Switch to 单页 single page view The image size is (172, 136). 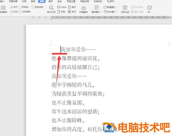point(72,7)
